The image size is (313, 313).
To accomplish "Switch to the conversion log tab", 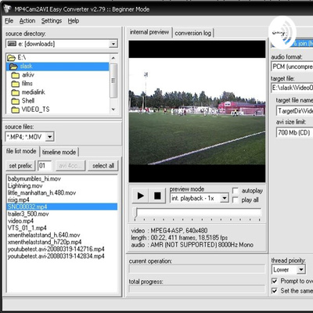I will [193, 33].
